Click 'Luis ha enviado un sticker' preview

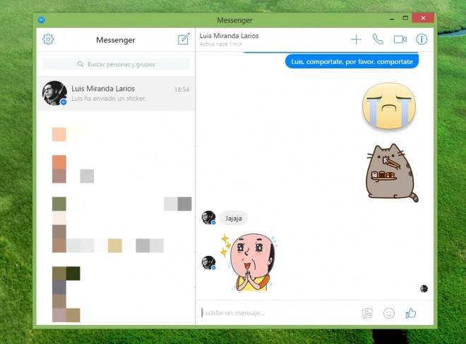click(x=109, y=99)
